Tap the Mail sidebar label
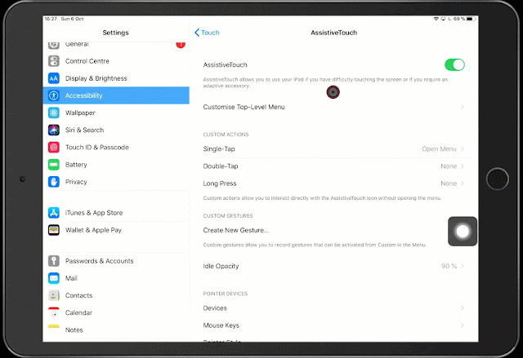Image resolution: width=523 pixels, height=358 pixels. tap(71, 278)
